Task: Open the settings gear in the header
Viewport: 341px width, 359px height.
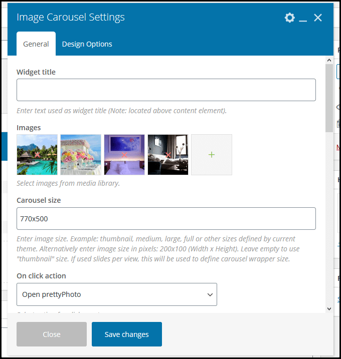Action: pos(289,18)
